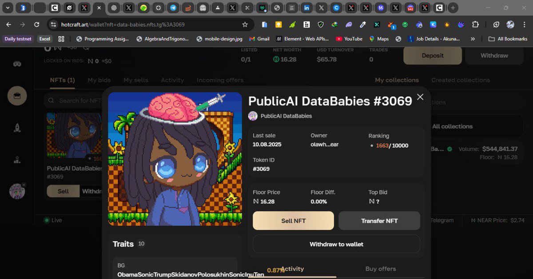Open the Chrome three-dot menu

pos(525,25)
